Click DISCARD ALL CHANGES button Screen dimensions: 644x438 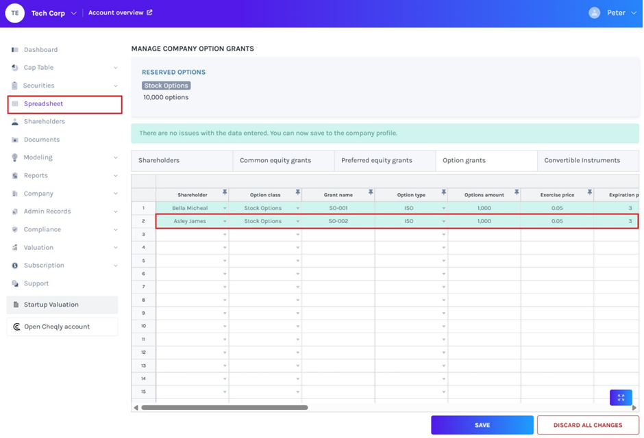click(x=588, y=425)
